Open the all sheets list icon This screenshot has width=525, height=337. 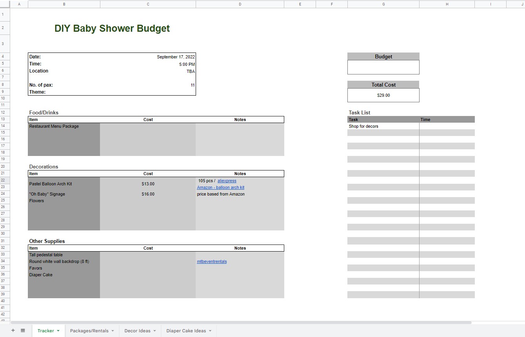(23, 330)
